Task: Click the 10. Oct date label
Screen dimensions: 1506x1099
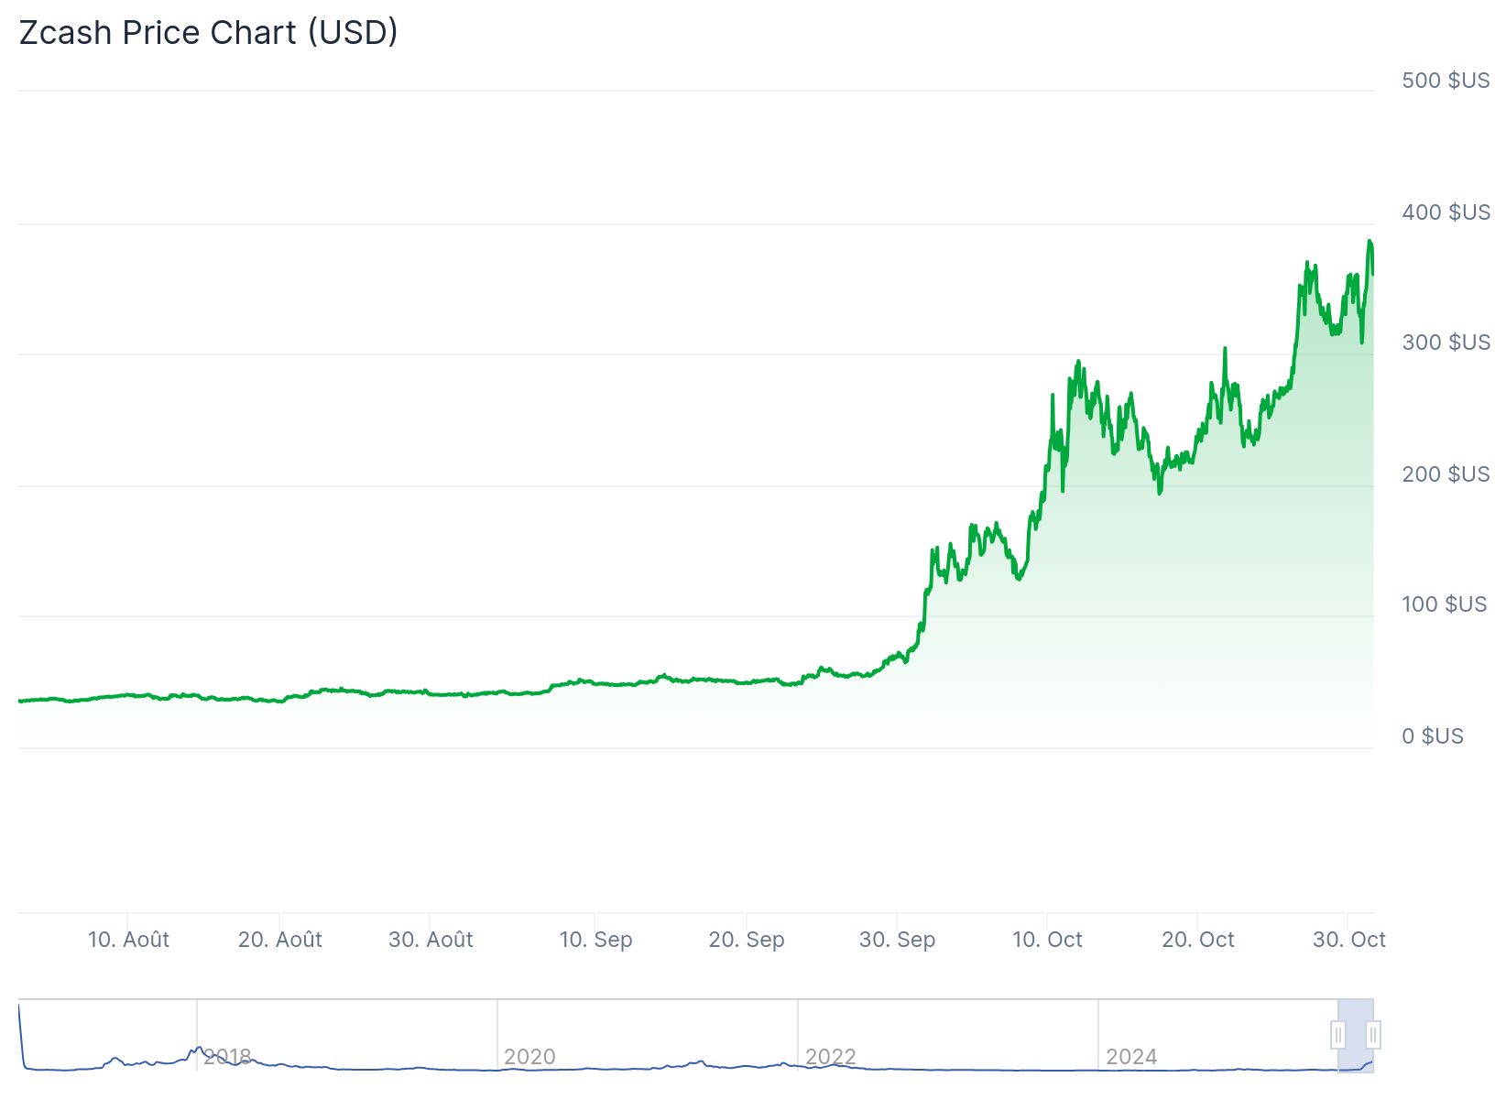Action: (x=1047, y=940)
